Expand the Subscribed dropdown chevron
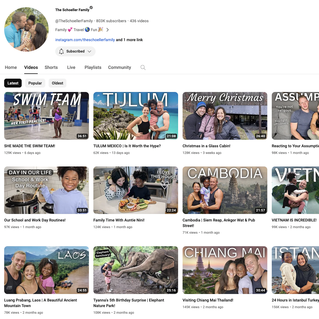Image resolution: width=319 pixels, height=319 pixels. click(89, 51)
